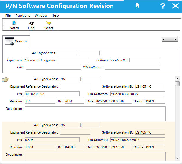Viewport: 182px width, 164px height.
Task: Open the Functions menu
Action: (23, 15)
